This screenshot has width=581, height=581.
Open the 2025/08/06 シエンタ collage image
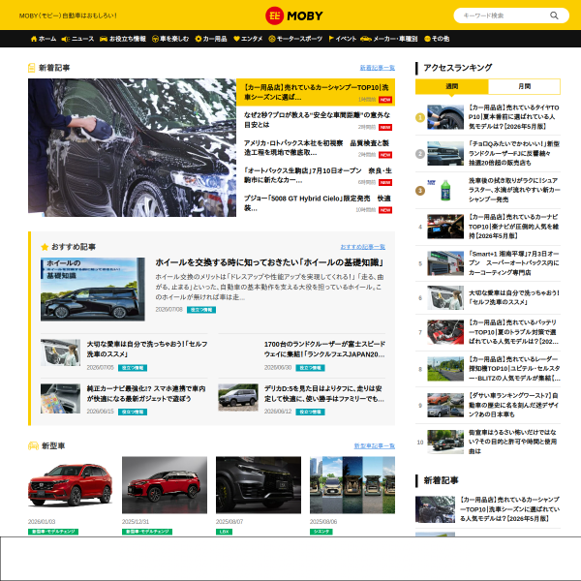point(352,485)
